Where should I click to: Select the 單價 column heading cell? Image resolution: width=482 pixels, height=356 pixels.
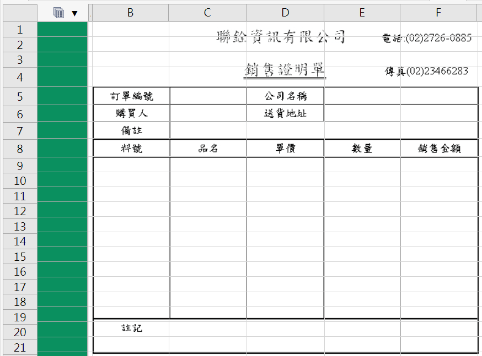pos(285,149)
